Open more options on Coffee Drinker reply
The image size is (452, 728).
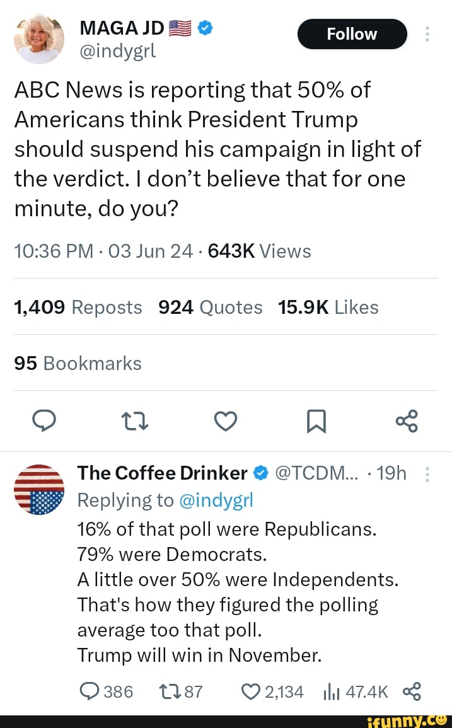click(429, 473)
